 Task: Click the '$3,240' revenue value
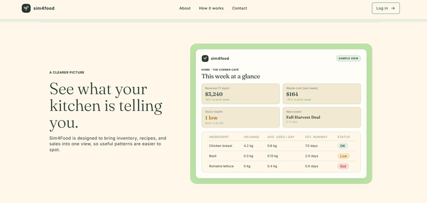(214, 94)
